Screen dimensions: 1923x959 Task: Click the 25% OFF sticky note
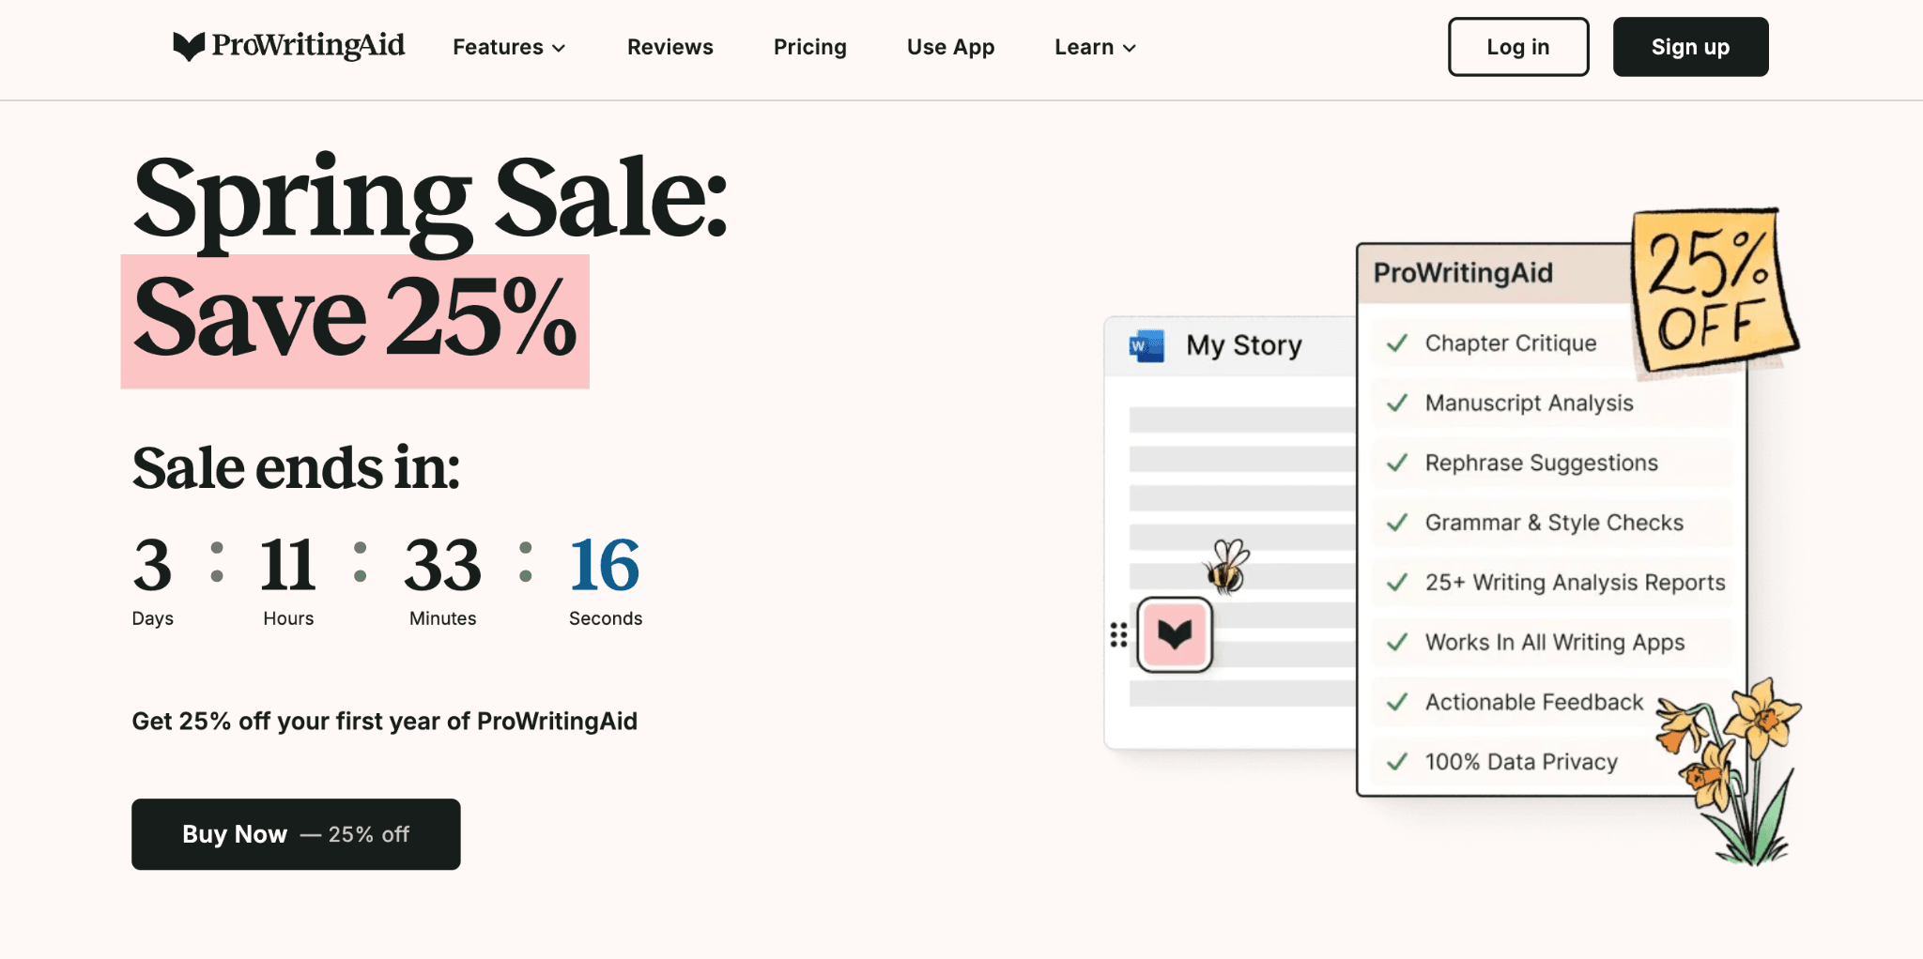pos(1713,289)
